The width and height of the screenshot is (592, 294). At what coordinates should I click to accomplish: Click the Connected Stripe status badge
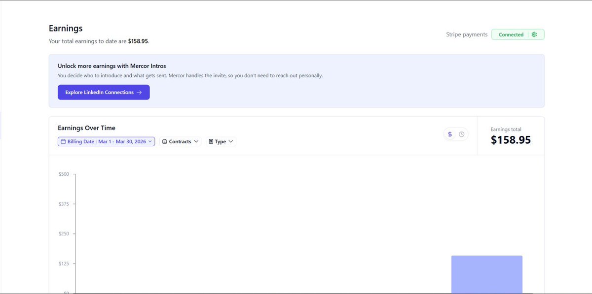point(518,34)
